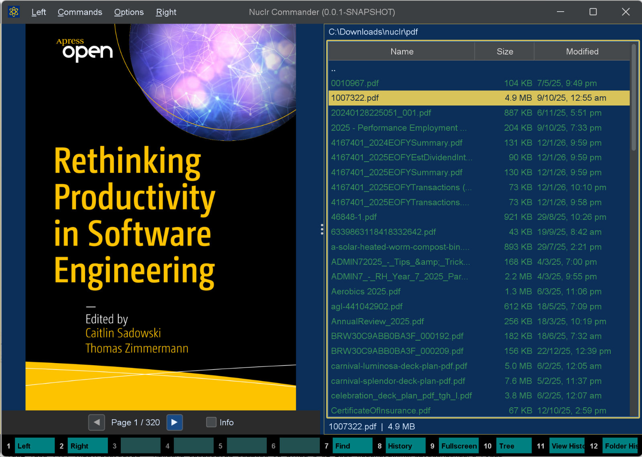Go to previous PDF page arrow
Viewport: 642px width, 457px height.
click(97, 422)
